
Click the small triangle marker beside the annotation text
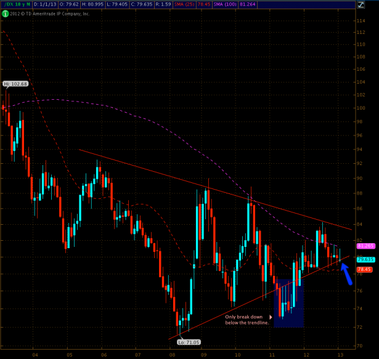pyautogui.click(x=271, y=300)
